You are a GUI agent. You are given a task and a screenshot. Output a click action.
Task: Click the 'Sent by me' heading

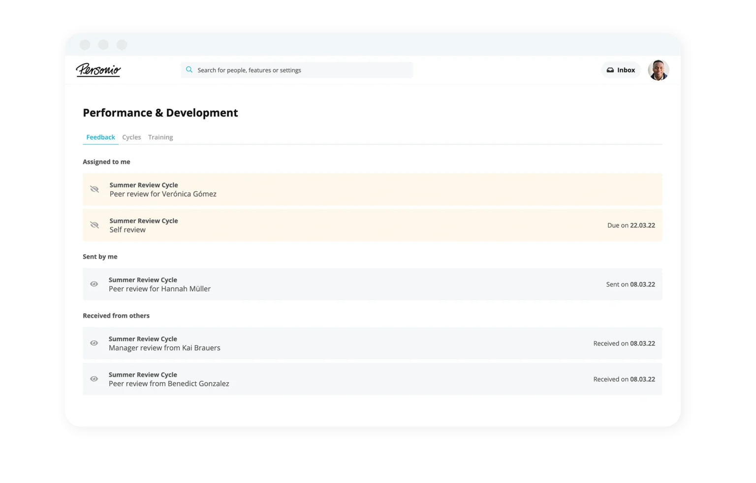100,257
